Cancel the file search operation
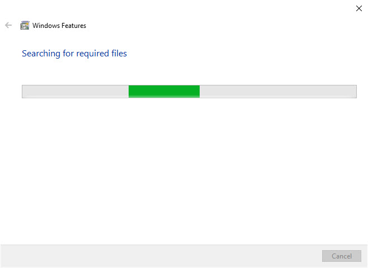Image resolution: width=368 pixels, height=268 pixels. (x=342, y=256)
